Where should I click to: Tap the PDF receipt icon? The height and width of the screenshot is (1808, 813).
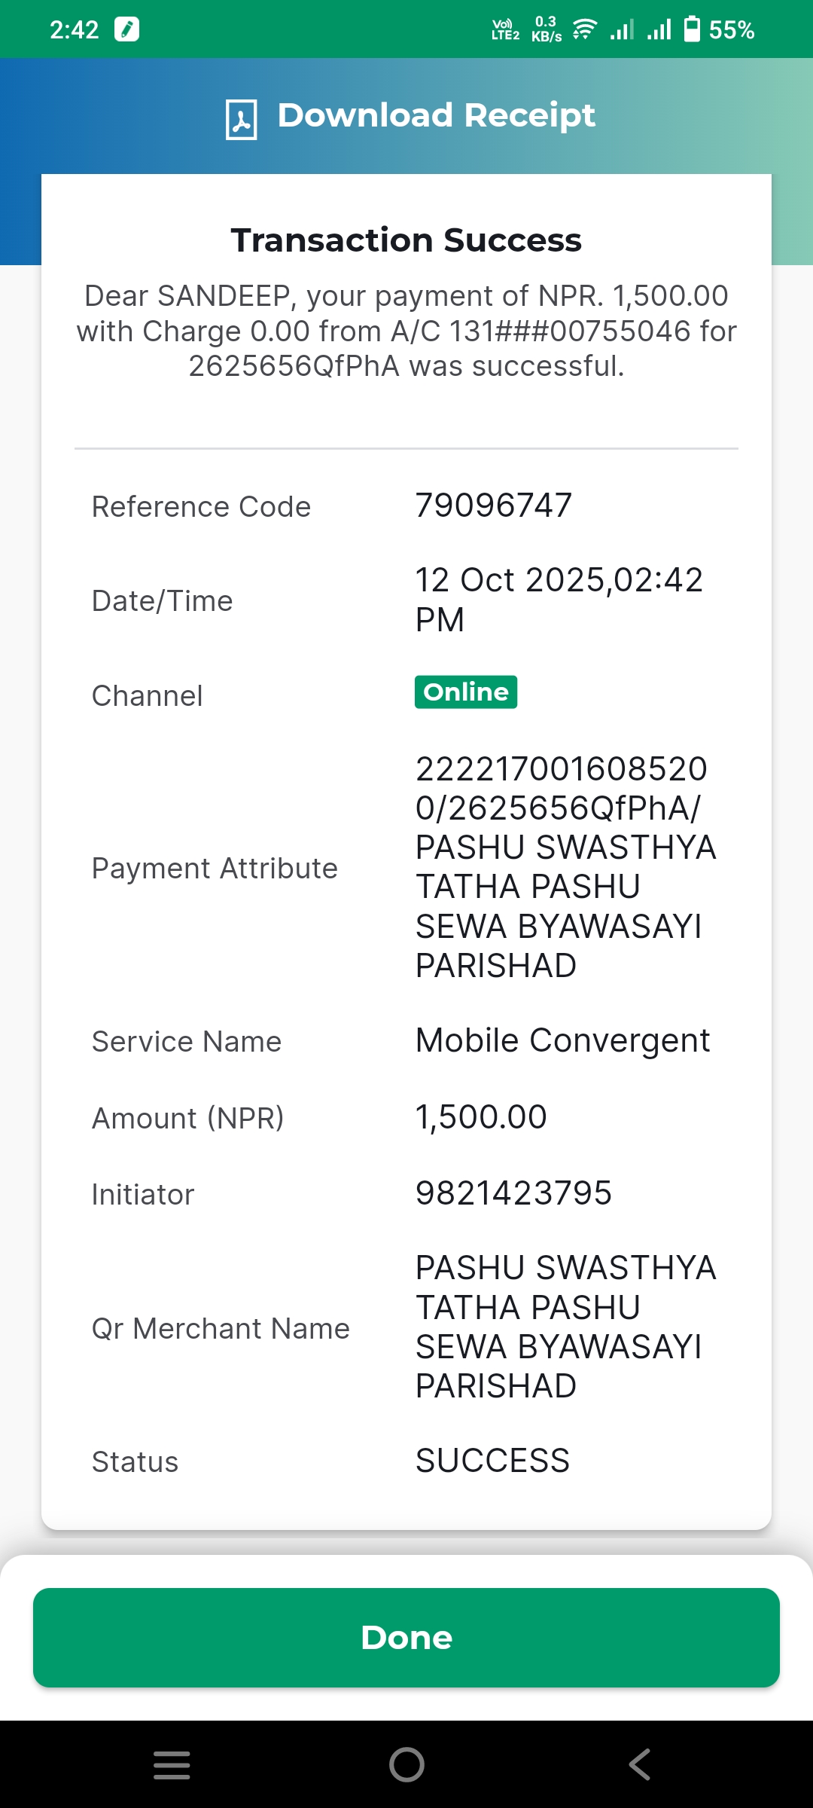pos(241,119)
